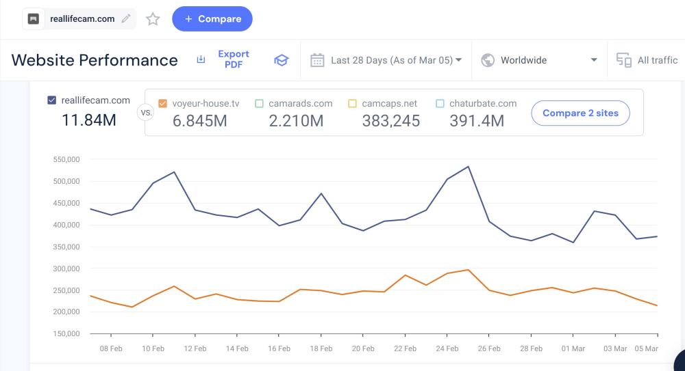Image resolution: width=685 pixels, height=371 pixels.
Task: Click the blue Compare button
Action: tap(212, 19)
